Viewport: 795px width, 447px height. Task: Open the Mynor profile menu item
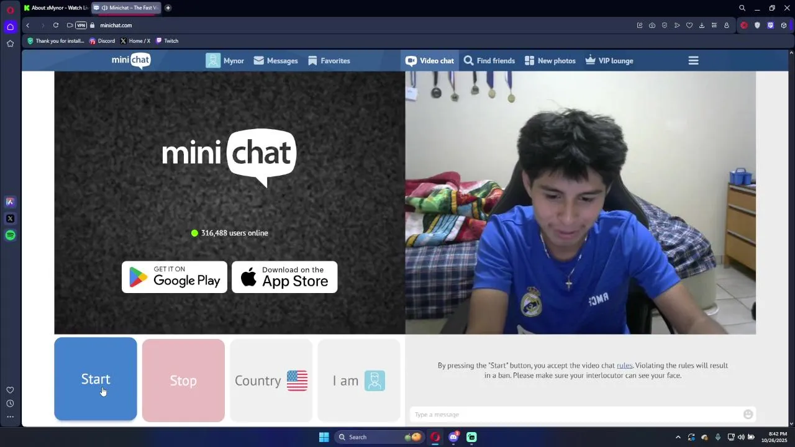(x=225, y=61)
